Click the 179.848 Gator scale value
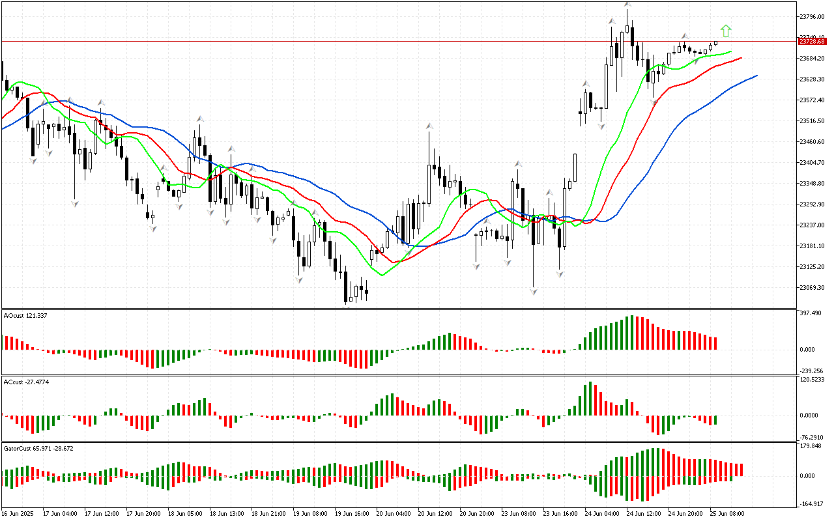Image resolution: width=834 pixels, height=521 pixels. (x=811, y=446)
